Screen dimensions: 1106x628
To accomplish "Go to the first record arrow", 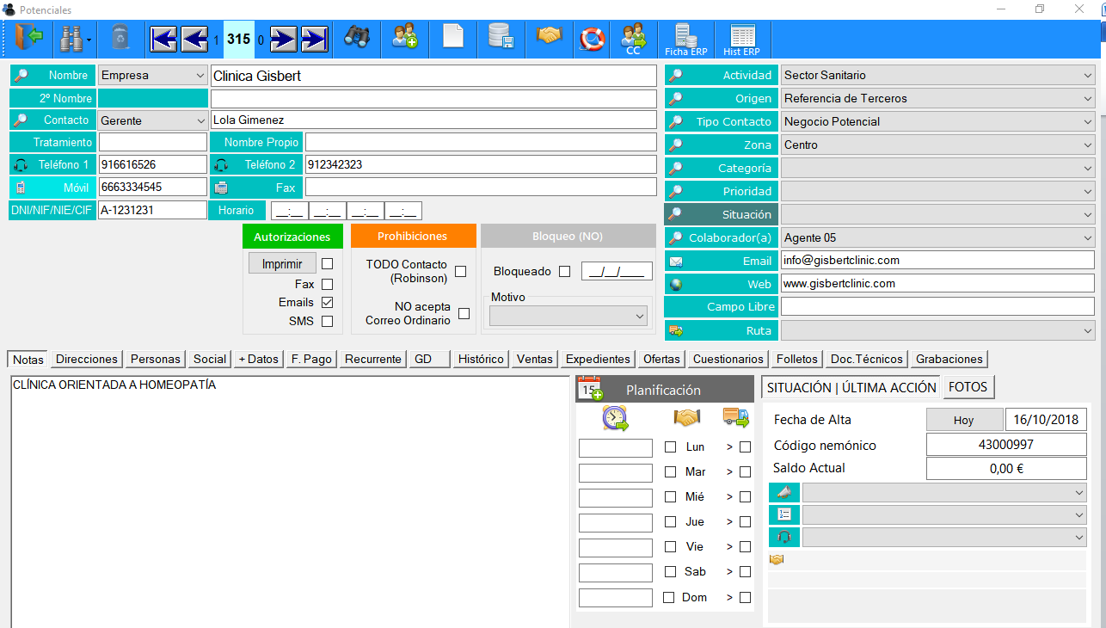I will point(164,39).
